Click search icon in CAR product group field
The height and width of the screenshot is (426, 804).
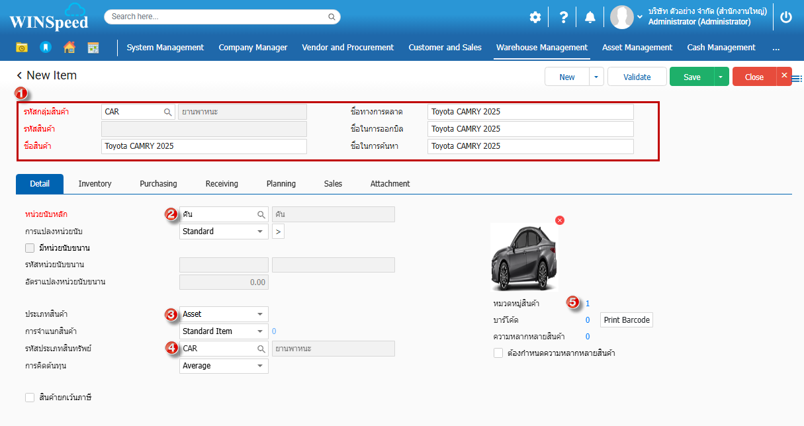(x=167, y=112)
